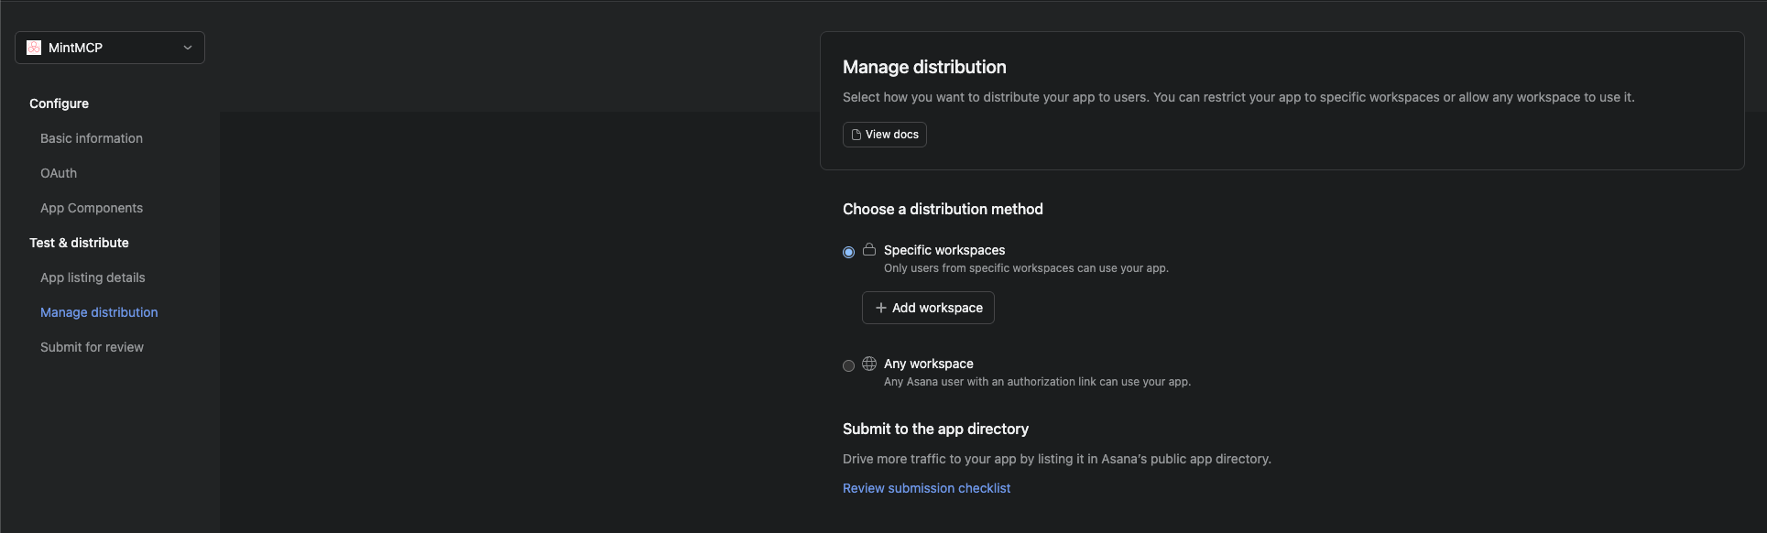This screenshot has width=1767, height=533.
Task: Click the Add workspace button
Action: tap(928, 308)
